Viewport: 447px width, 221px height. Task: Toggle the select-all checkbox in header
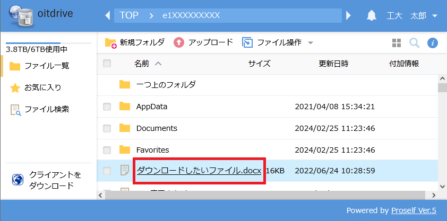click(x=107, y=64)
